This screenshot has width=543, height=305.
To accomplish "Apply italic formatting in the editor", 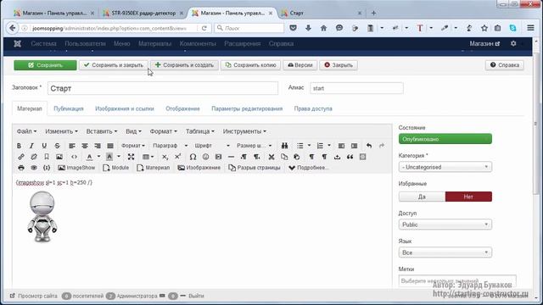I will [31, 146].
